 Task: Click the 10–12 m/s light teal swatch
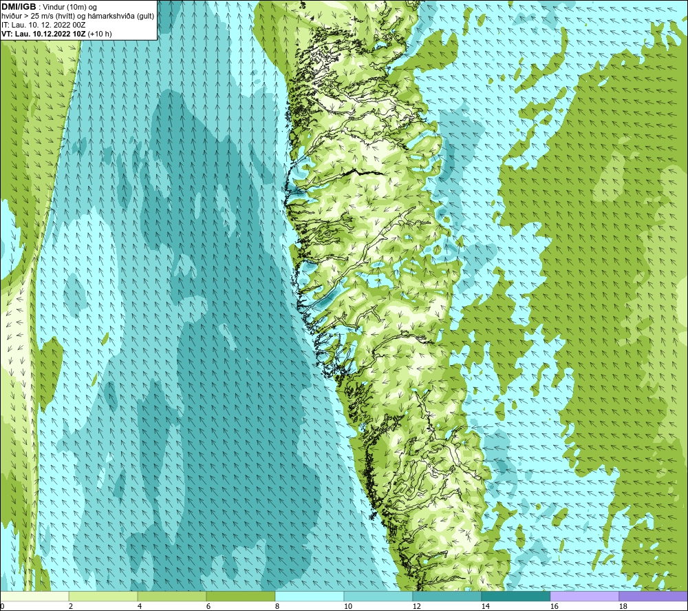pyautogui.click(x=378, y=596)
